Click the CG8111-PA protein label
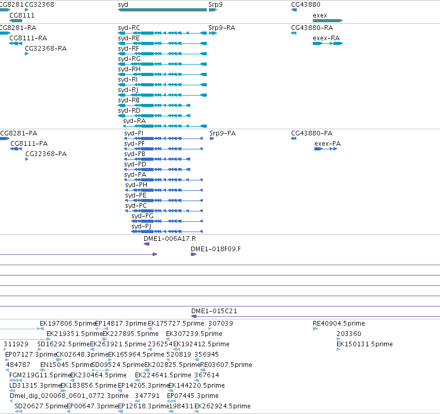The height and width of the screenshot is (414, 440). point(29,144)
